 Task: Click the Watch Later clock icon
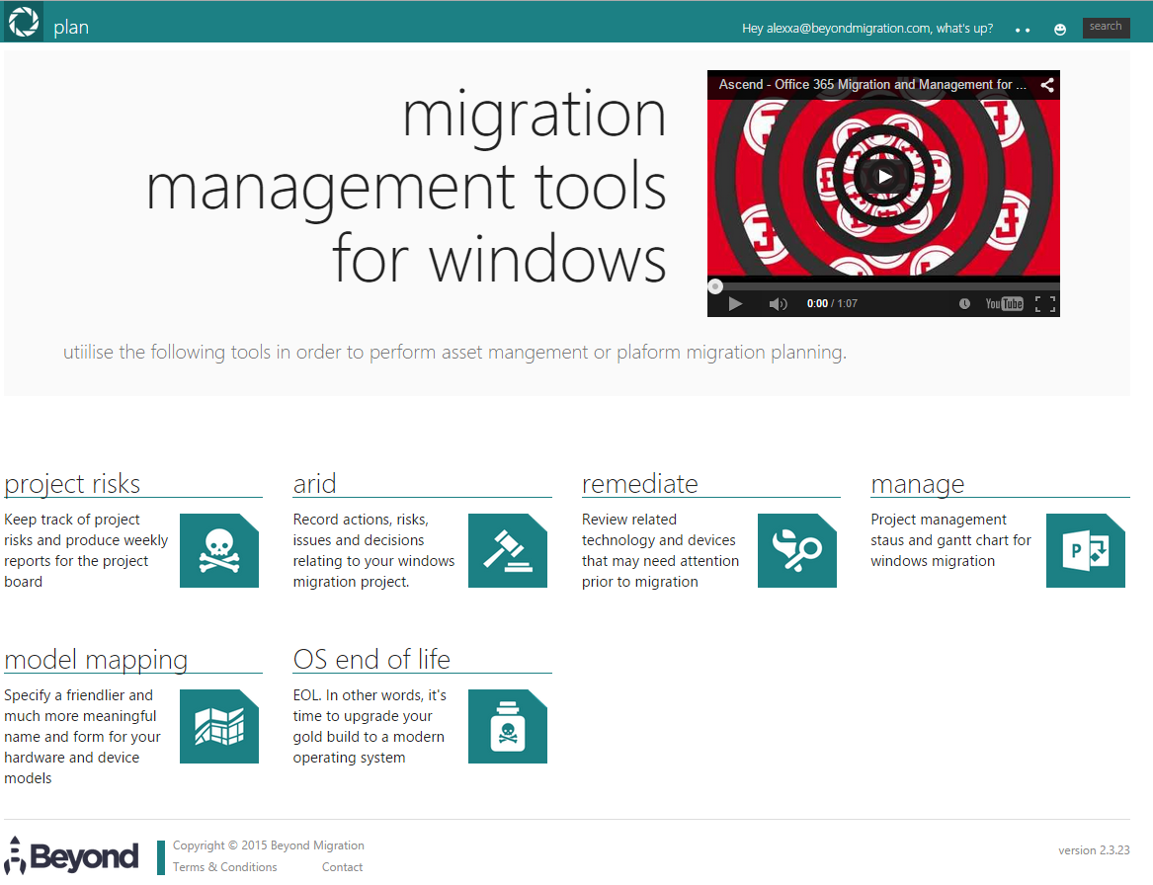point(964,303)
